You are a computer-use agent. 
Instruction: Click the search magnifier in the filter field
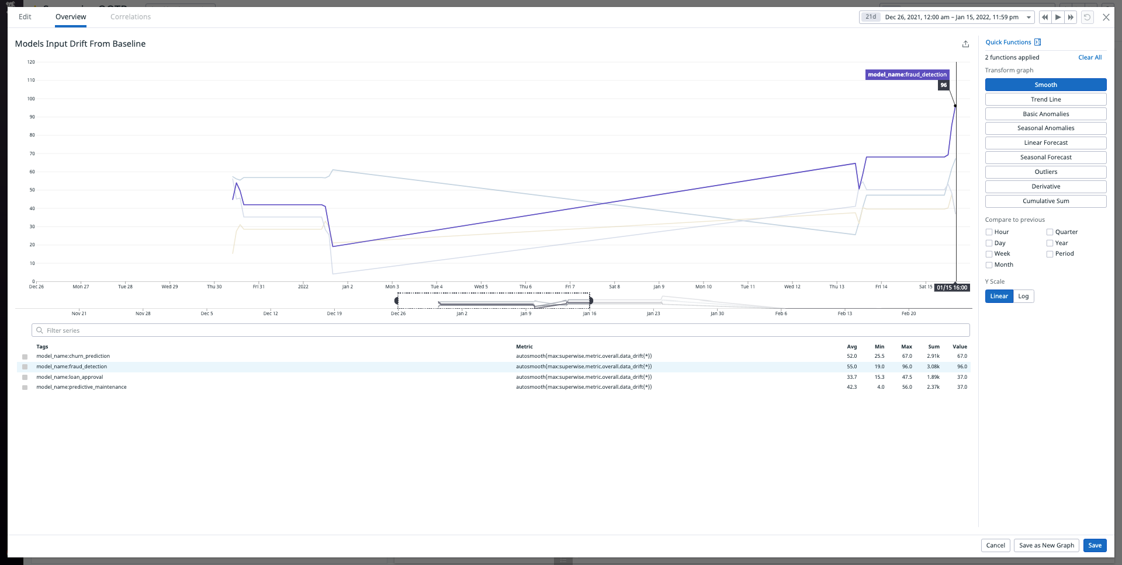point(39,330)
